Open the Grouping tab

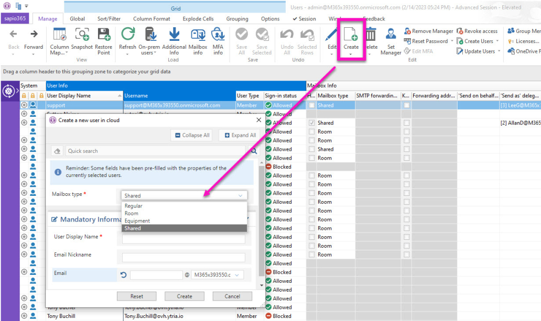pos(237,19)
